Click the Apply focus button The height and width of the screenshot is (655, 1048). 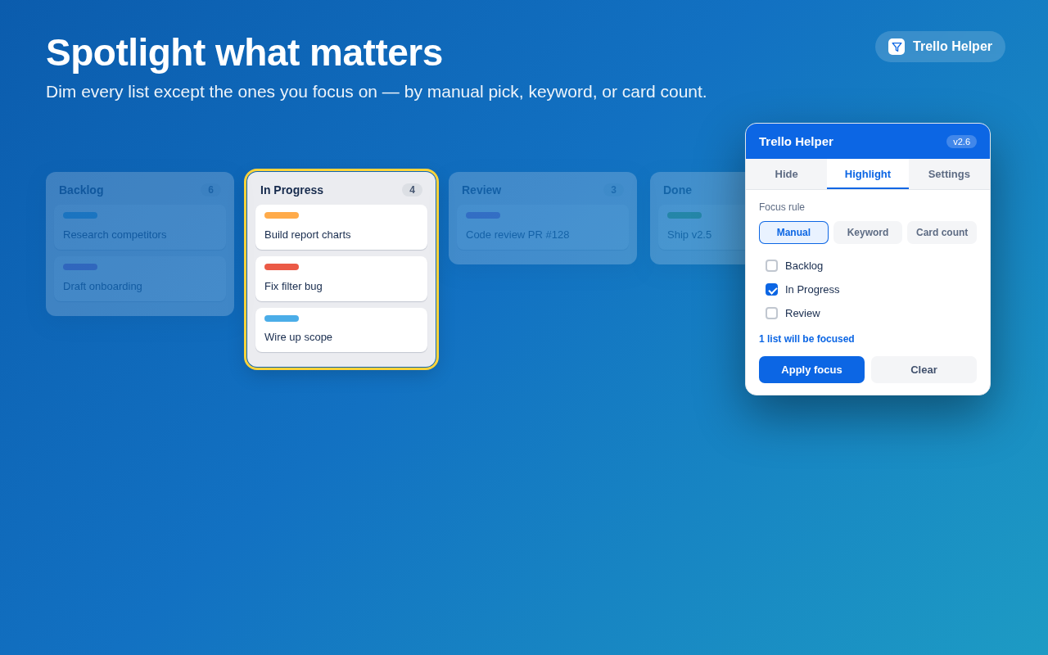tap(811, 370)
